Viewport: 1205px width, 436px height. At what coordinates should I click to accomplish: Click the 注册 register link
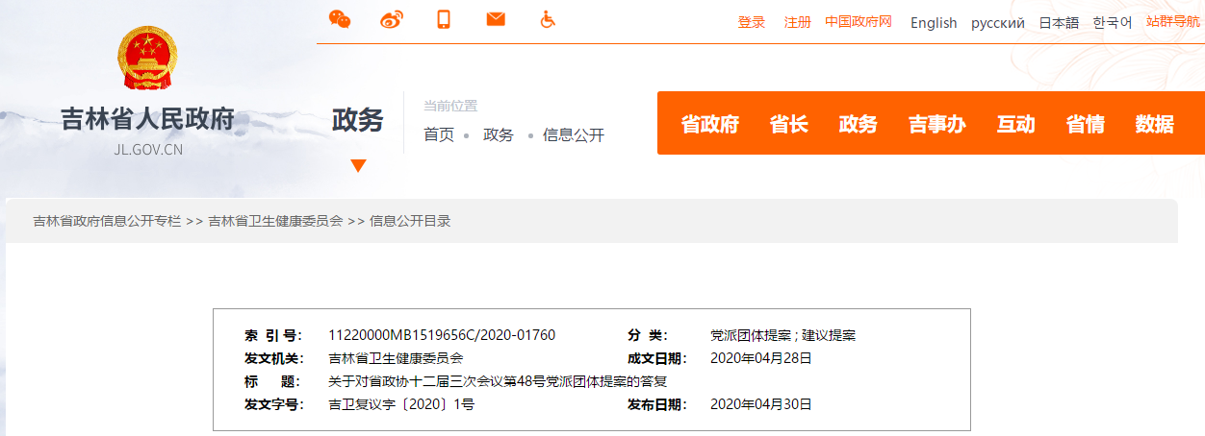tap(797, 23)
